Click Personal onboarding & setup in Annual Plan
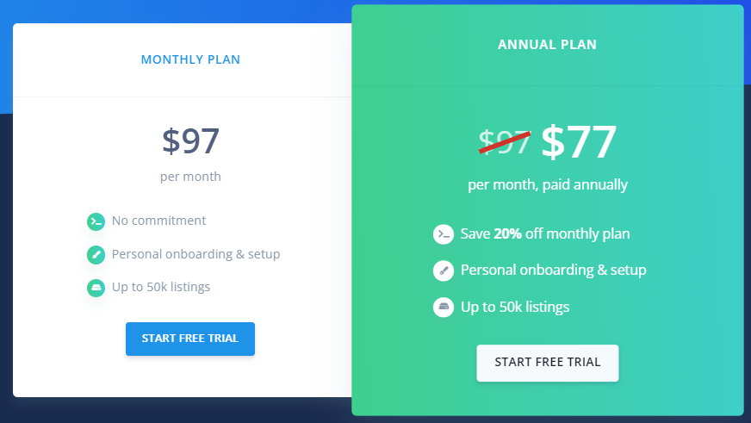The image size is (751, 423). 553,271
